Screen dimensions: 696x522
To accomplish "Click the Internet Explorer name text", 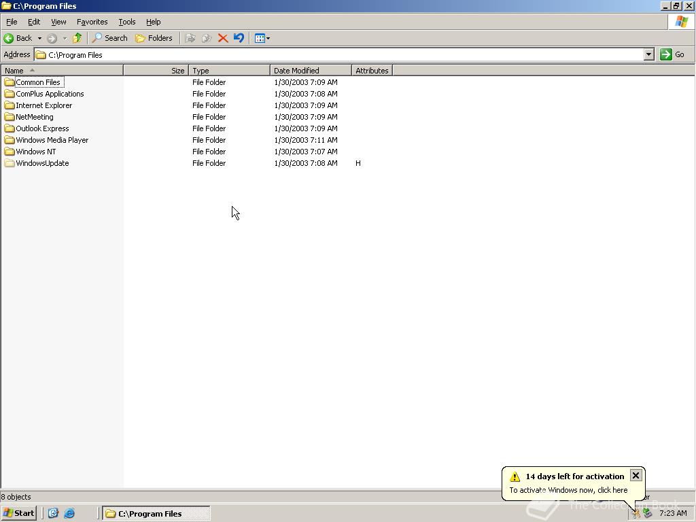I will tap(44, 105).
